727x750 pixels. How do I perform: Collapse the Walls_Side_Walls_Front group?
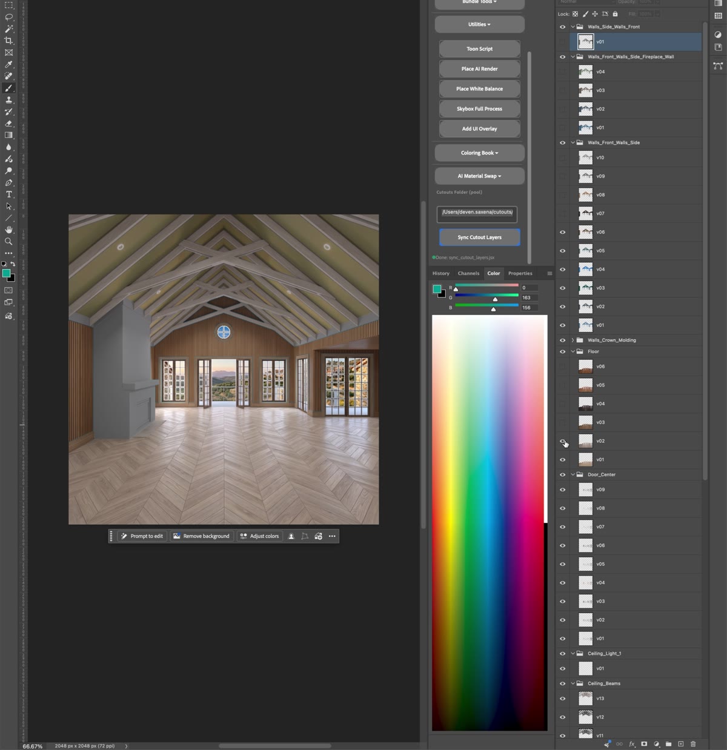pyautogui.click(x=573, y=27)
